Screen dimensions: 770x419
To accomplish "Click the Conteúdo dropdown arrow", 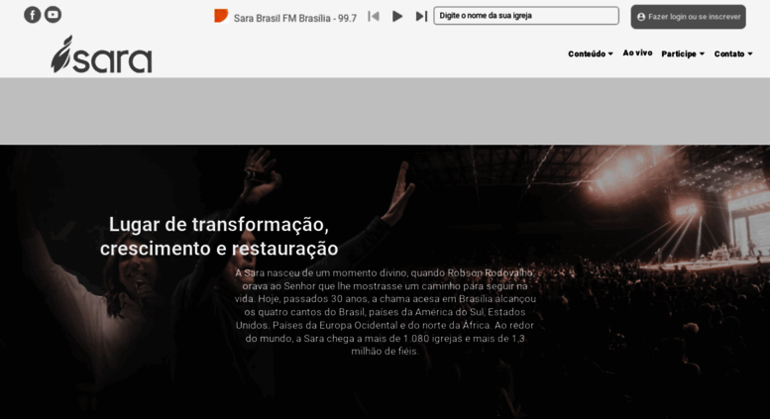I will (610, 53).
